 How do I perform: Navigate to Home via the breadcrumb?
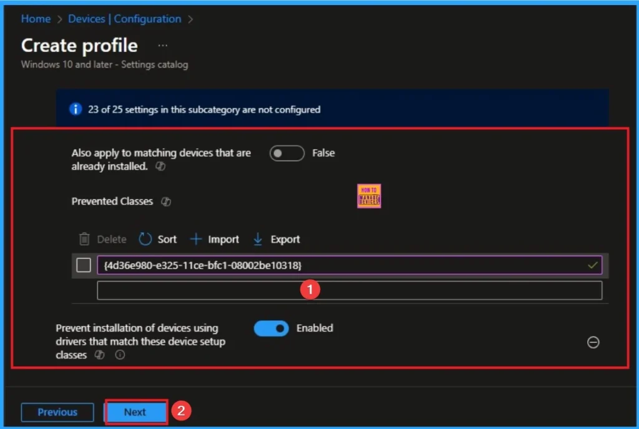click(36, 19)
